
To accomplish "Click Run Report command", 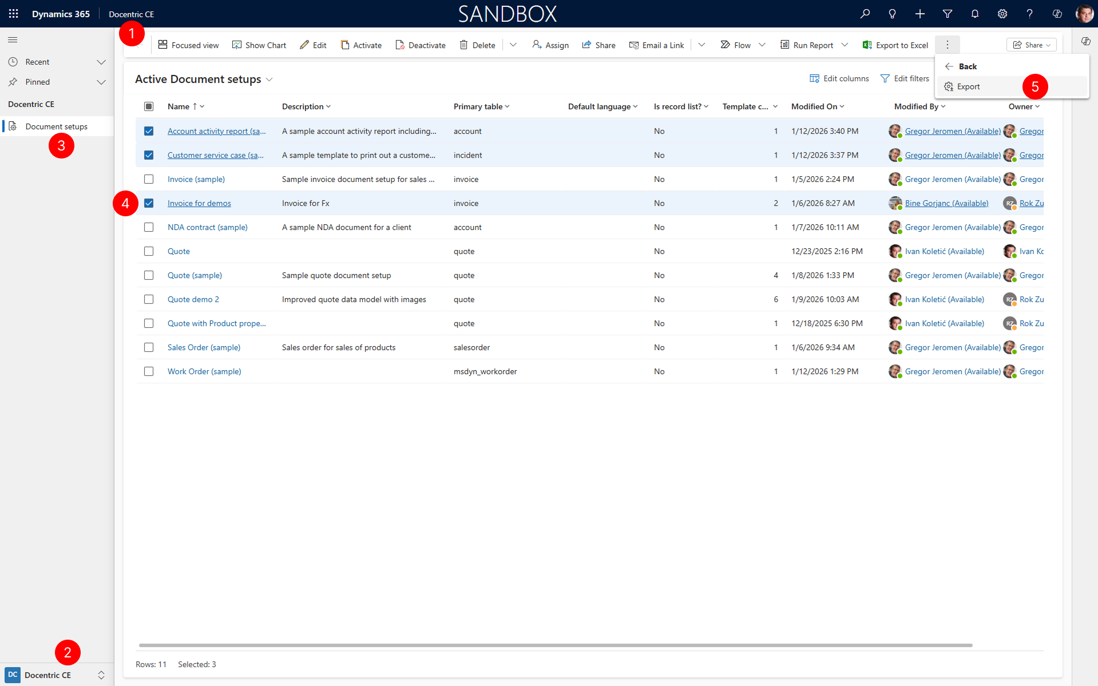I will 807,45.
